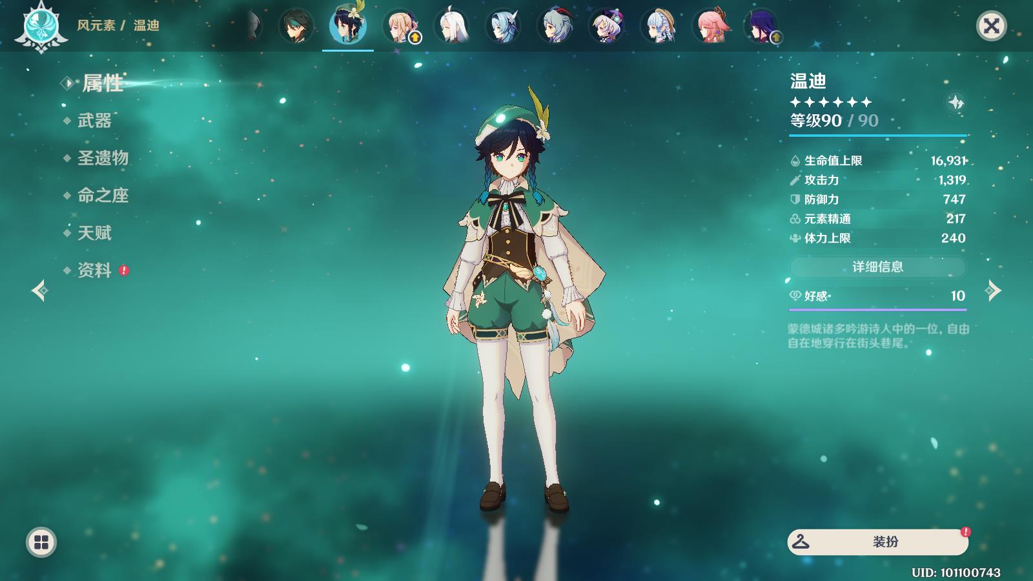Click the 详细信息 details button

(x=877, y=267)
